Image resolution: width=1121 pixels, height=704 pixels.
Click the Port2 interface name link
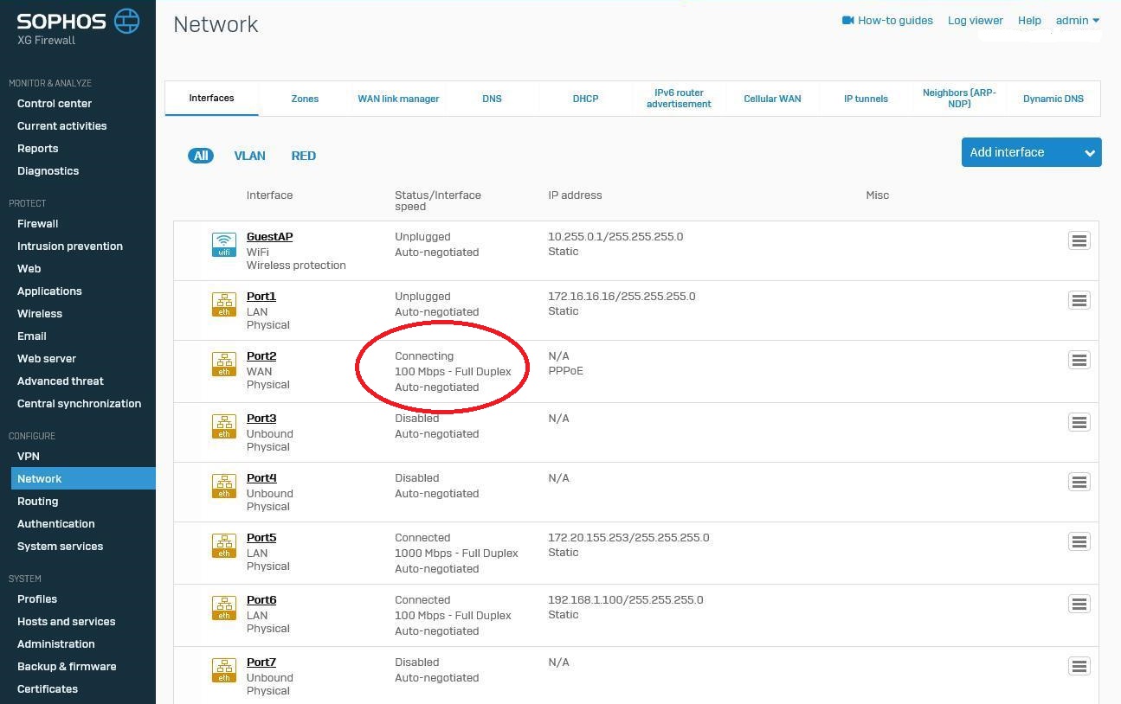[261, 356]
